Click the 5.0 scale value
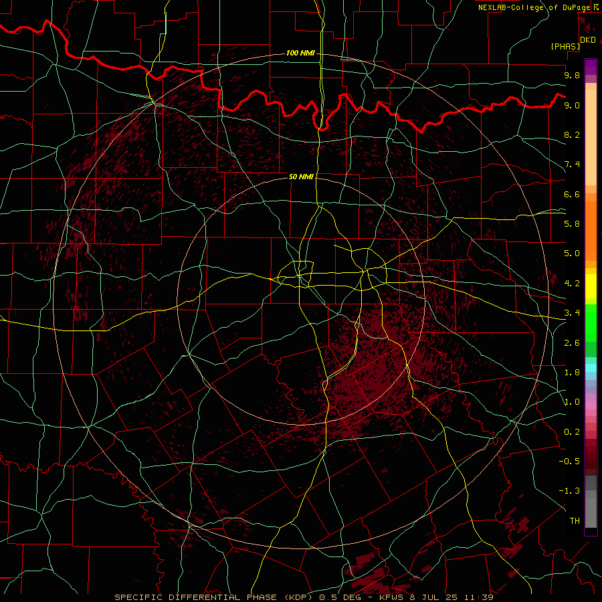The height and width of the screenshot is (602, 602). click(x=572, y=254)
